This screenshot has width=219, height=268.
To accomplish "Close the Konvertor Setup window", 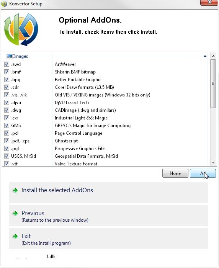I will click(209, 2).
